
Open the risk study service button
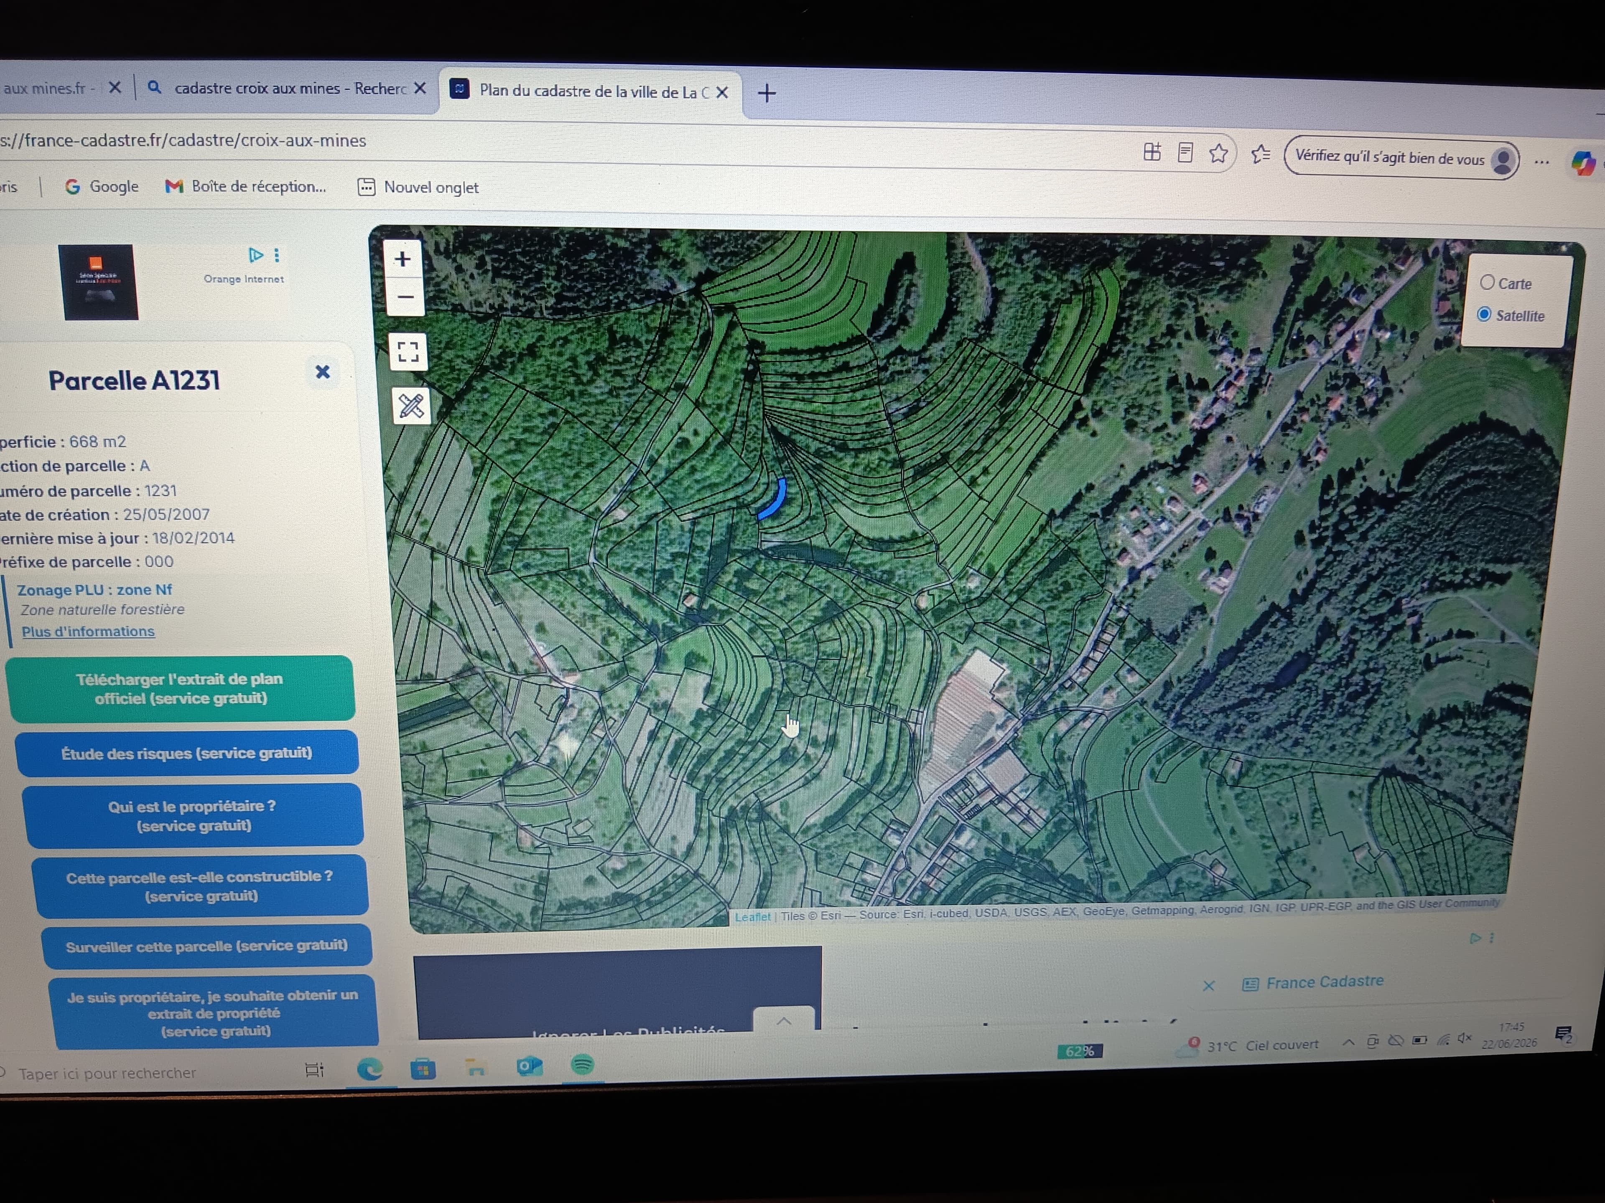pyautogui.click(x=186, y=754)
